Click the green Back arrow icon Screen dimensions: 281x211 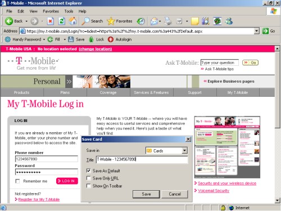[8, 21]
